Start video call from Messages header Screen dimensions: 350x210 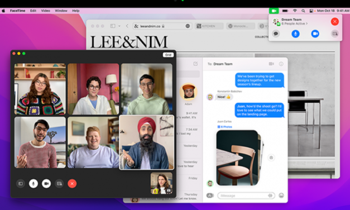(271, 64)
